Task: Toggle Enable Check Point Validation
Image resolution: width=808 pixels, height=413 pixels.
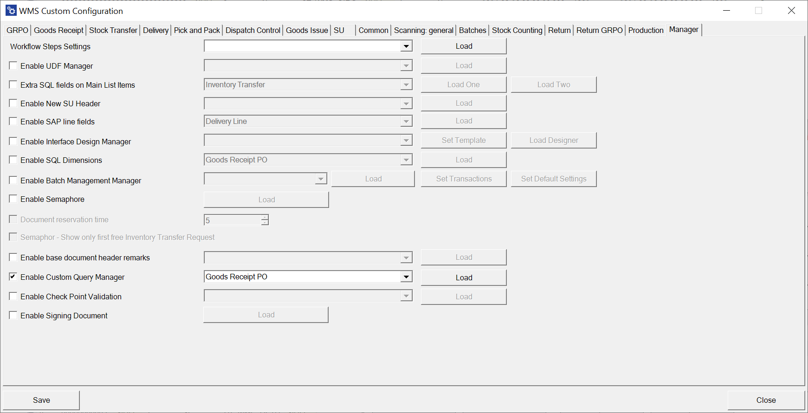Action: [13, 297]
